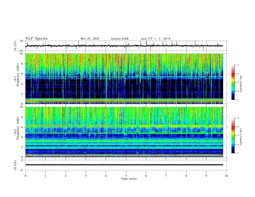Screen dimensions: 255x197
Task: Click the "ch.1(V)" axis label
Action: 15,46
